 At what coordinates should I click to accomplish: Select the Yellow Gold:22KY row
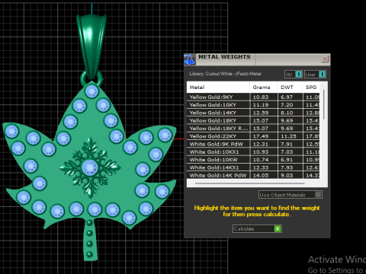point(253,136)
